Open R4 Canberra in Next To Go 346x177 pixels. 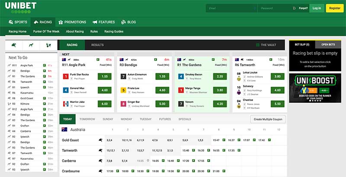pos(31,131)
